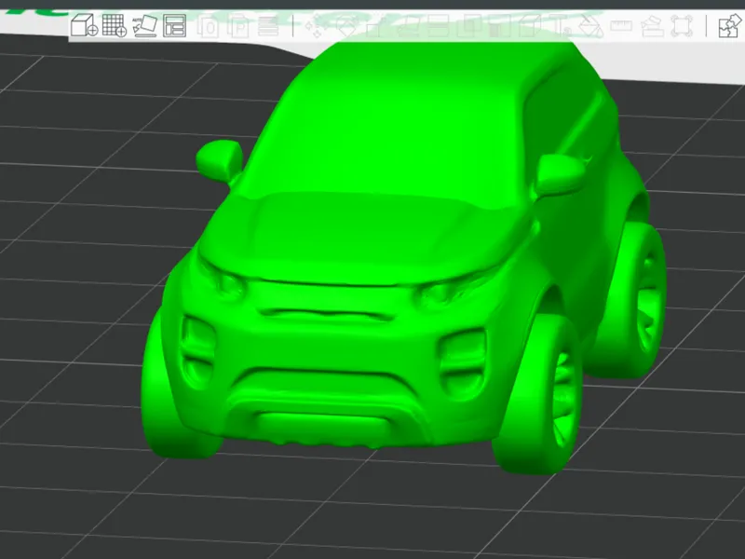This screenshot has width=745, height=559.
Task: Select the Measure ruler tool
Action: pyautogui.click(x=620, y=25)
